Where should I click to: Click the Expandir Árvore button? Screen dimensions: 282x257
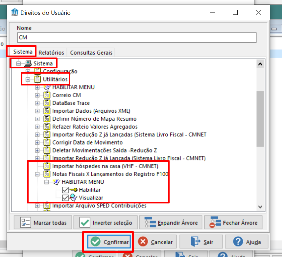[171, 222]
